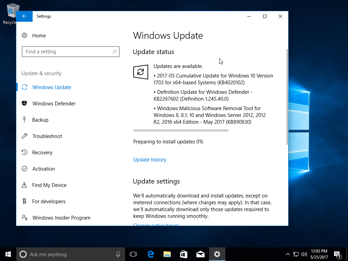The height and width of the screenshot is (261, 348).
Task: Click the Windows Defender definition update entry
Action: (203, 95)
